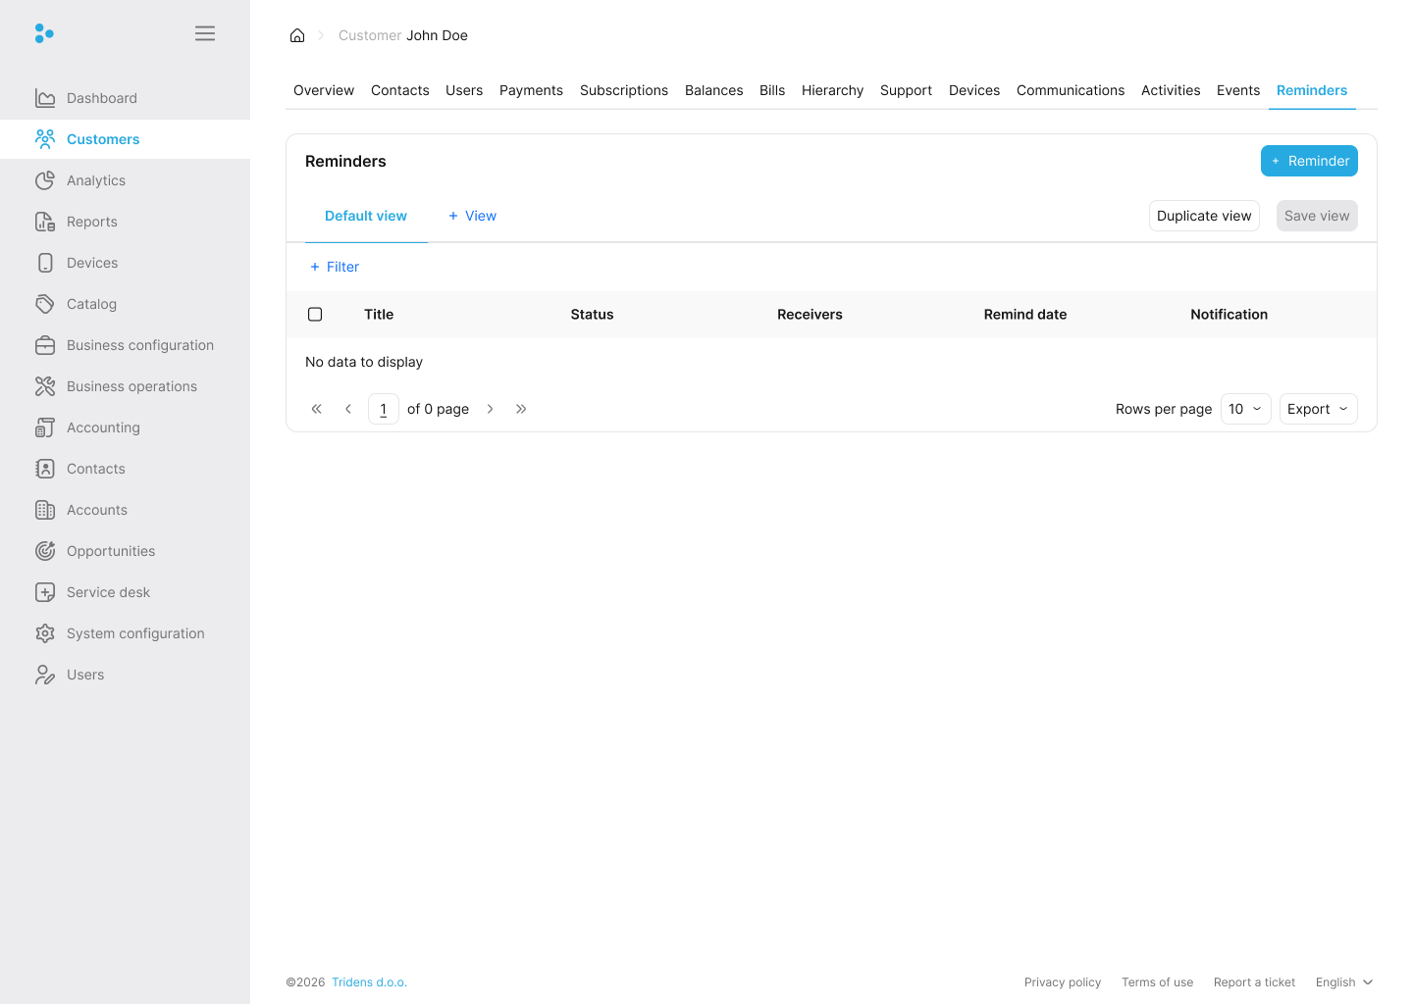Open the Tridens d.o.o. link

coord(369,982)
